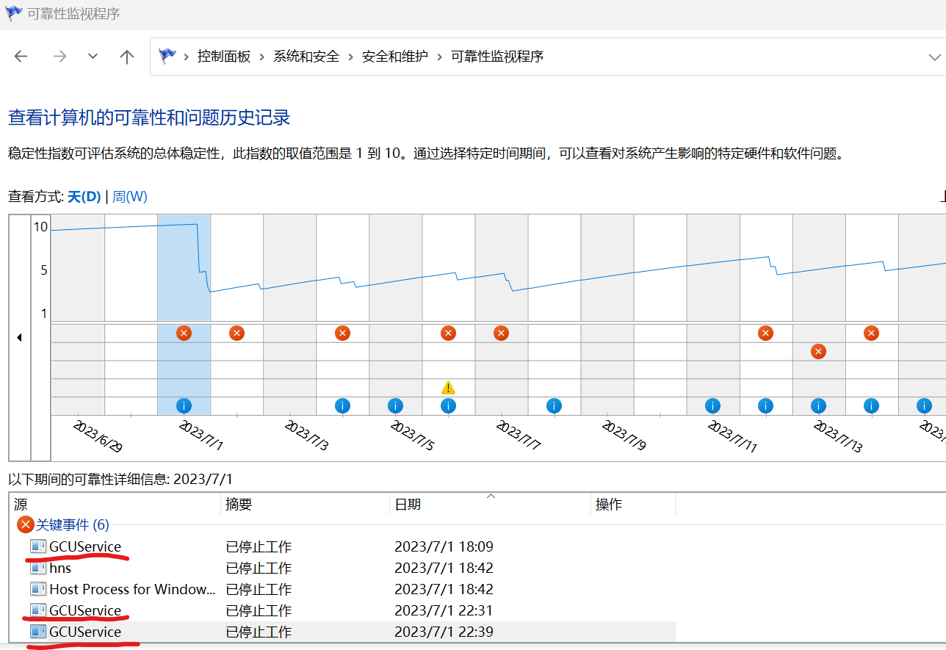Click the flag icon in address bar
The width and height of the screenshot is (946, 650).
point(167,56)
